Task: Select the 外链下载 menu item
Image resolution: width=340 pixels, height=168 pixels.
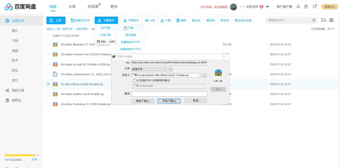Action: click(105, 35)
